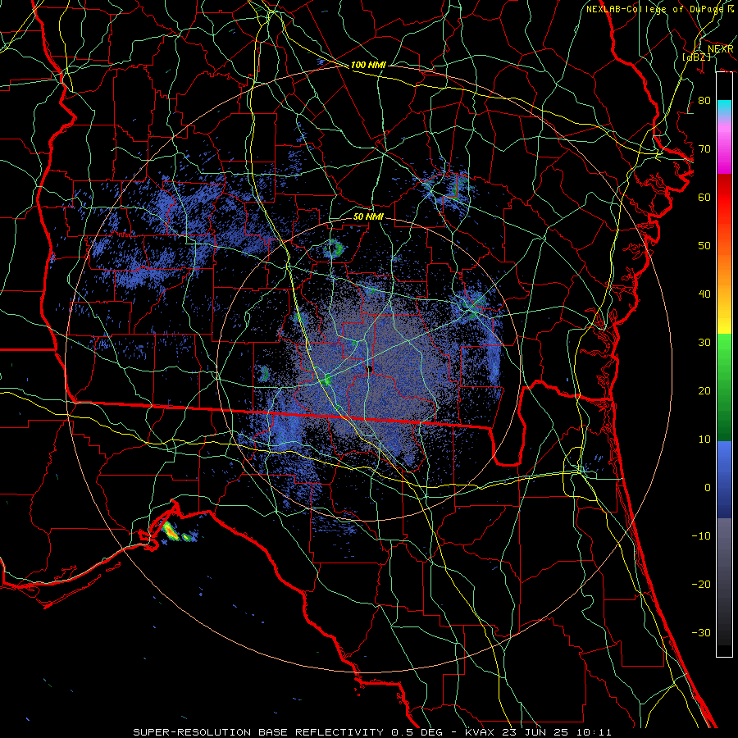
Task: Click the "NEXR" text above the scale
Action: pos(721,49)
